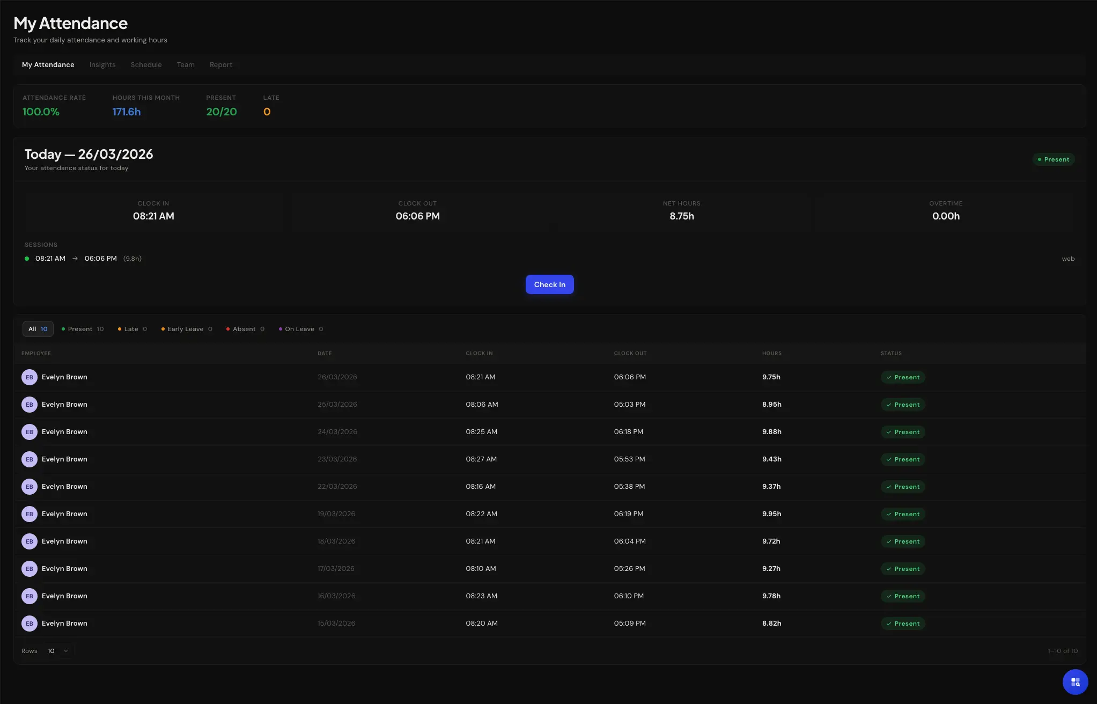
Task: Toggle the On Leave filter chip
Action: (x=300, y=329)
